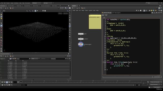Click the network search magnifier icon
The height and width of the screenshot is (91, 163).
(159, 11)
